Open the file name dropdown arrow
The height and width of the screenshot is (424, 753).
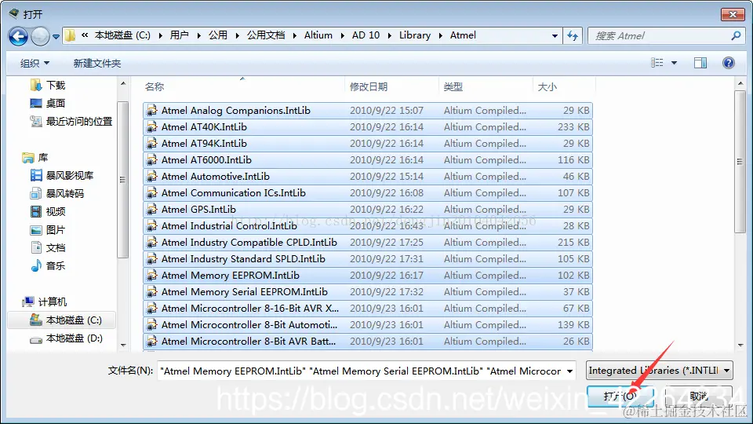click(x=569, y=371)
